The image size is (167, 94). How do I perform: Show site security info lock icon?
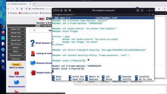29,9
